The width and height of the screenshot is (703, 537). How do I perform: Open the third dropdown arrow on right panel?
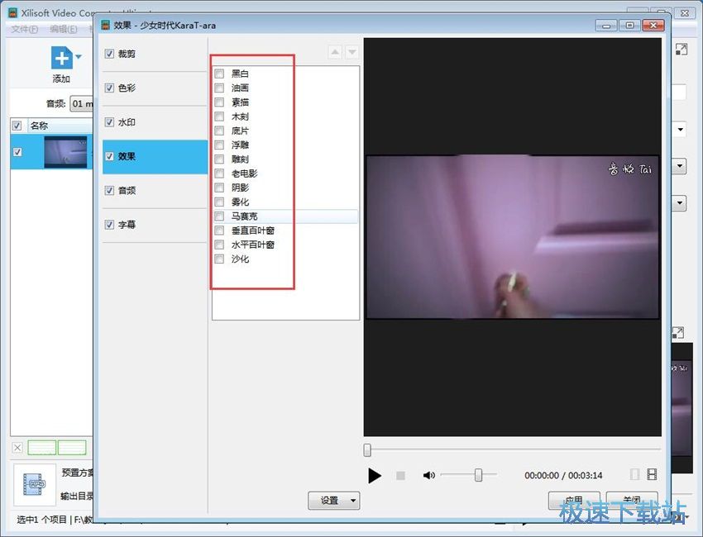tap(680, 203)
